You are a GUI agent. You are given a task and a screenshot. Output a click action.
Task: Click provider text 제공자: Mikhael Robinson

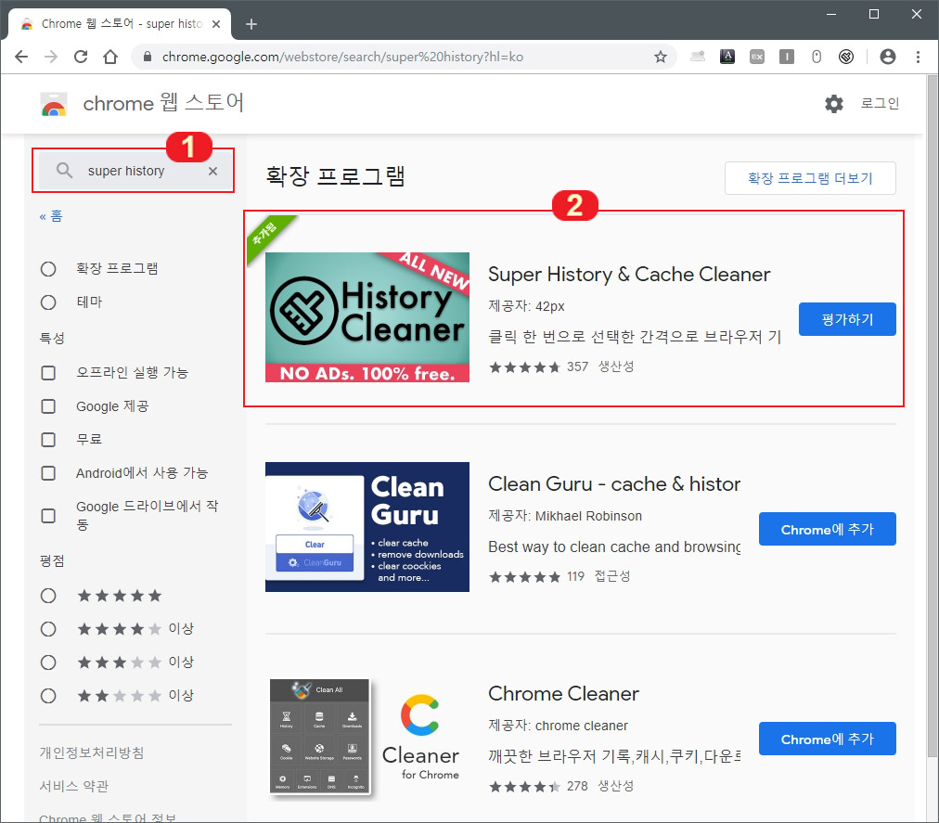(565, 516)
